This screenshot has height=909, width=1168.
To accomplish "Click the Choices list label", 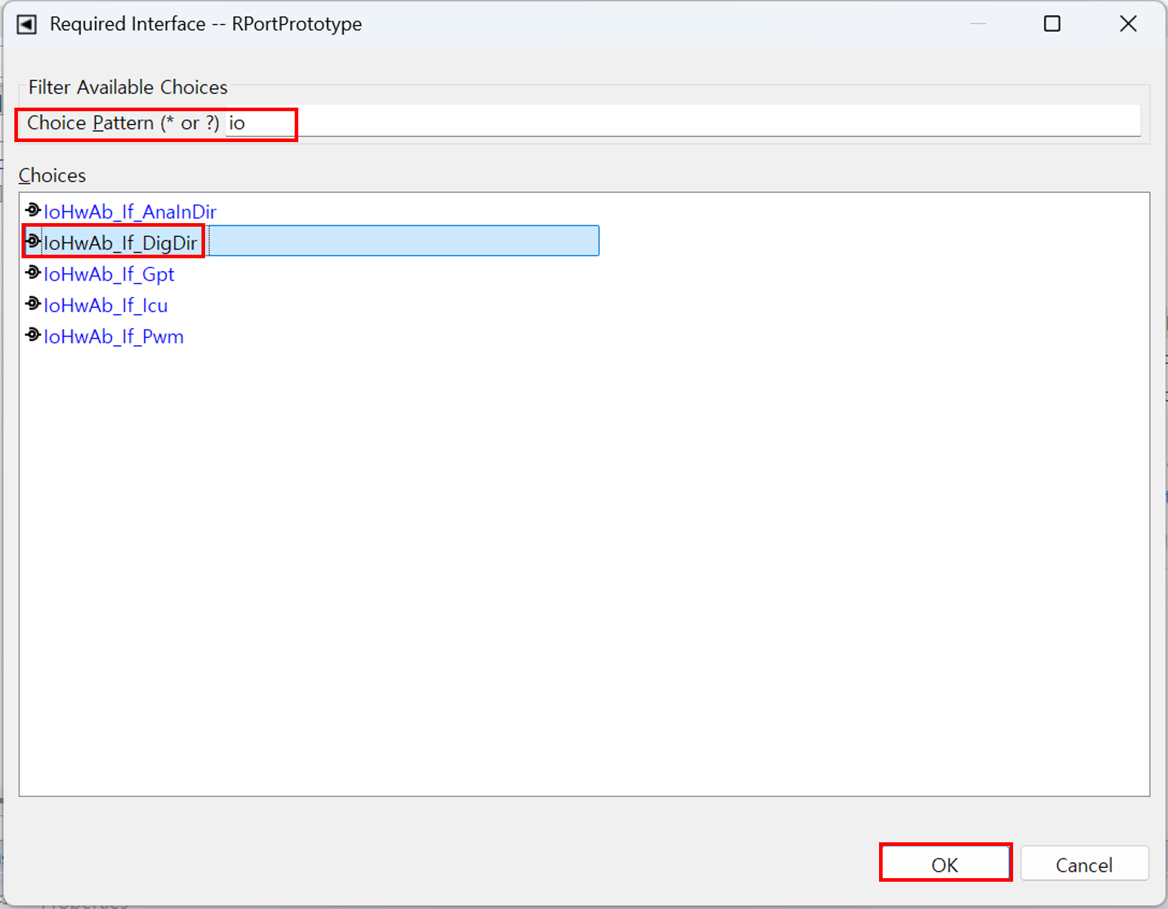I will (x=52, y=176).
